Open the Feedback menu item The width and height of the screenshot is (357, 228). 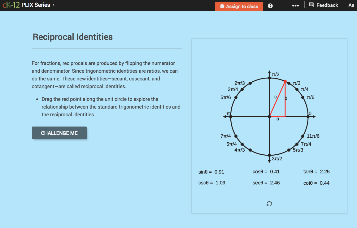tap(324, 5)
